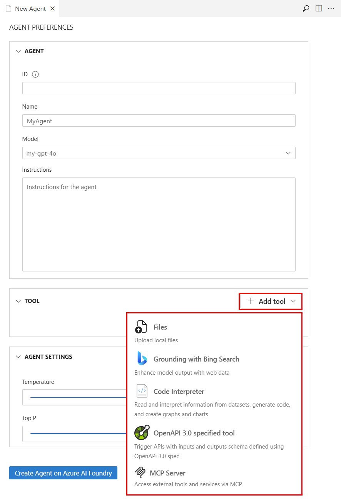The image size is (341, 504).
Task: Close the New Agent tab
Action: [52, 8]
